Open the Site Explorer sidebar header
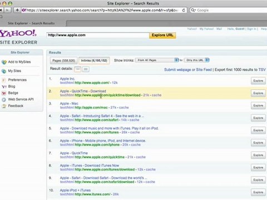This screenshot has width=267, height=200. pos(20,52)
